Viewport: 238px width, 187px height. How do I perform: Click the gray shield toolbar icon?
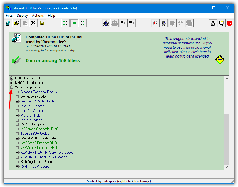point(172,23)
